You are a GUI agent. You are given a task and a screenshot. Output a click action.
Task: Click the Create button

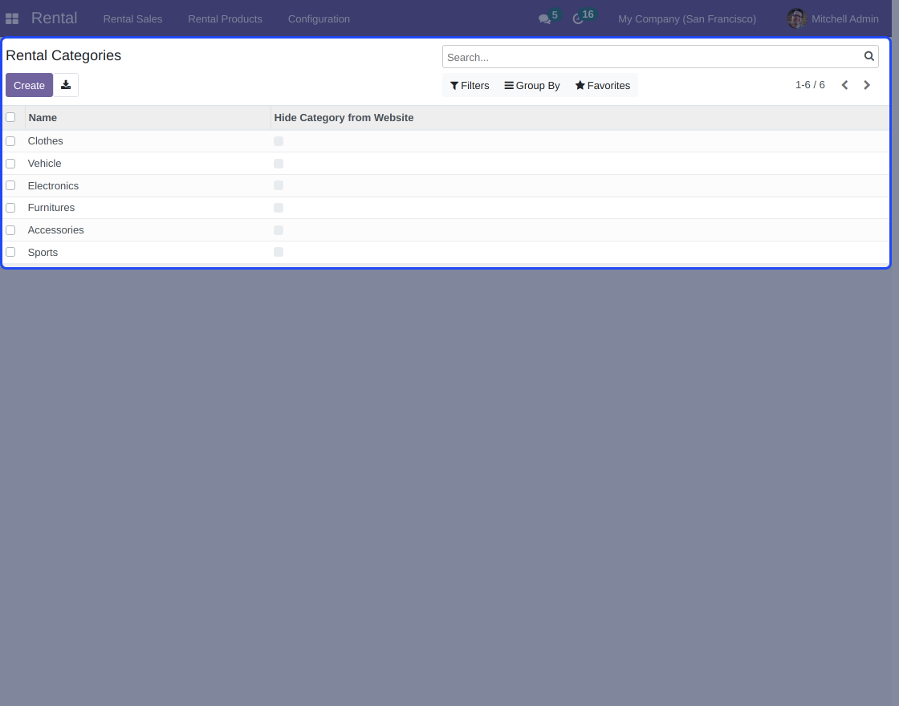[29, 85]
